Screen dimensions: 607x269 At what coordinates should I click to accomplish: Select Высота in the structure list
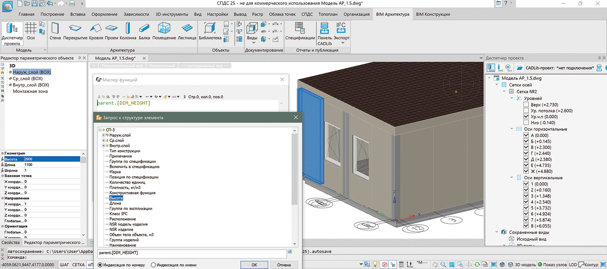(x=116, y=198)
